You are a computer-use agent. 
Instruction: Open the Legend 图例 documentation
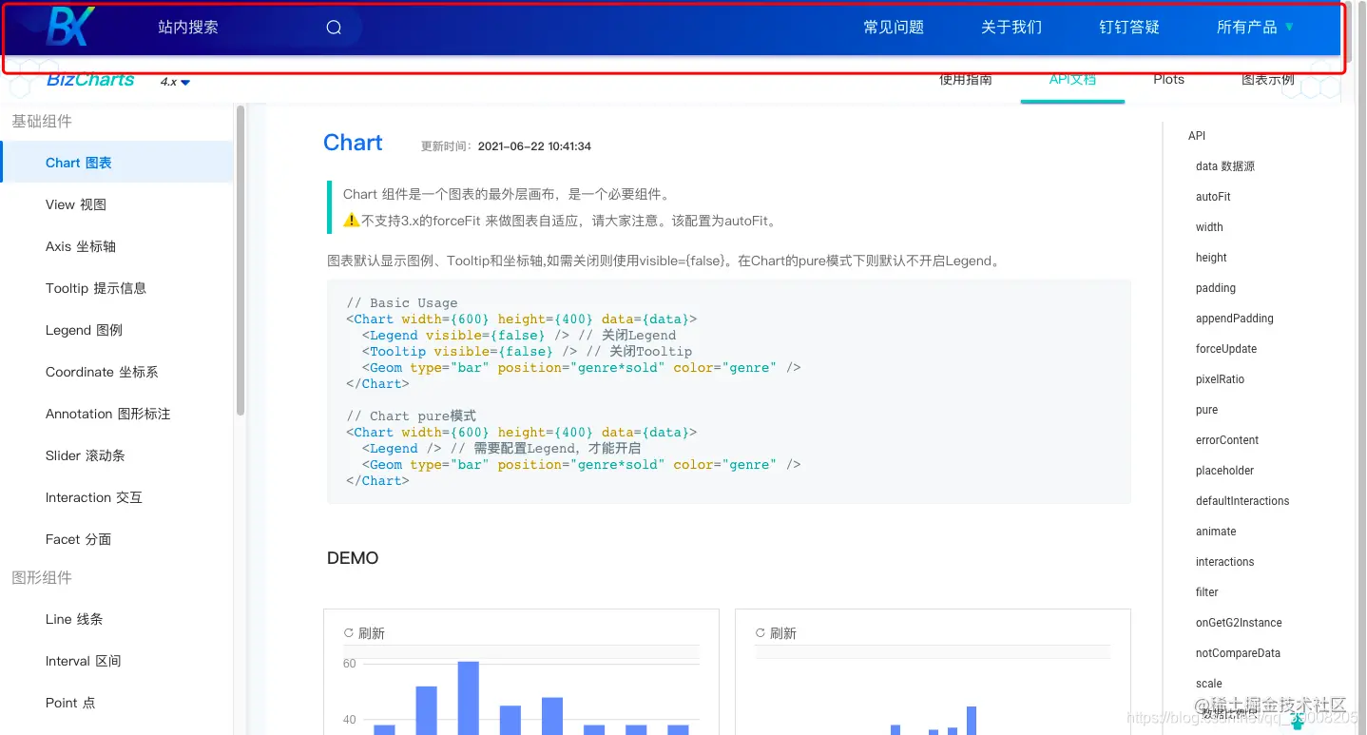[x=82, y=330]
